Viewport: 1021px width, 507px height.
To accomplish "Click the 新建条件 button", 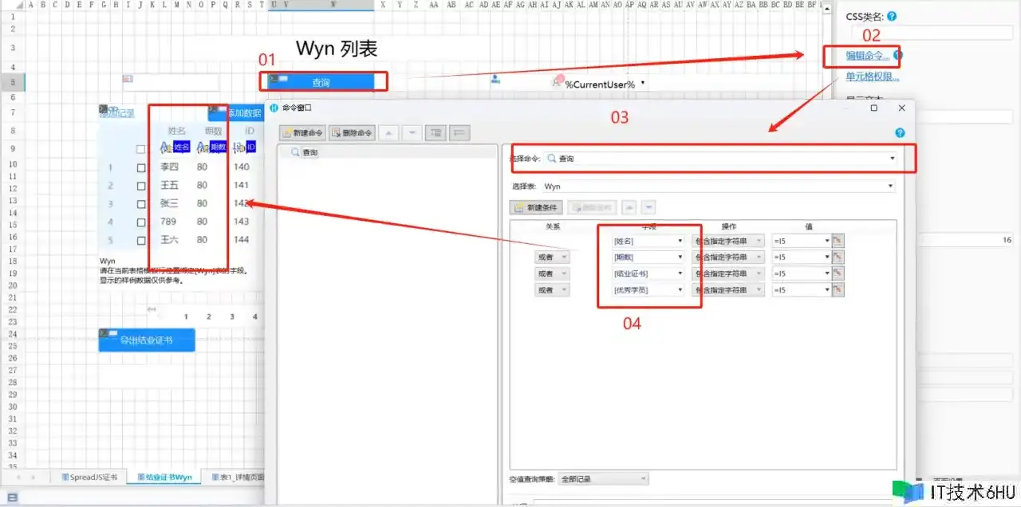I will tap(536, 207).
